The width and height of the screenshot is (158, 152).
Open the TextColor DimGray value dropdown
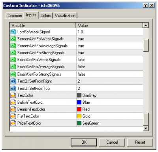(109, 95)
